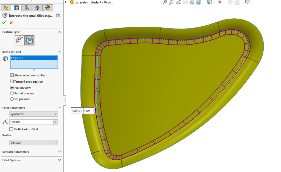Select Edge<1> in Items To Fillet
Viewport: 281px width, 172px height.
(34, 58)
